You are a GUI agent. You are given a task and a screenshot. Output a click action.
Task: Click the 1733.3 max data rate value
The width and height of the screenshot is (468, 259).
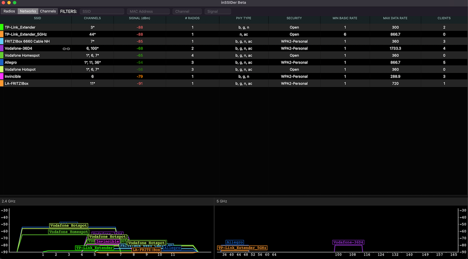pyautogui.click(x=395, y=48)
